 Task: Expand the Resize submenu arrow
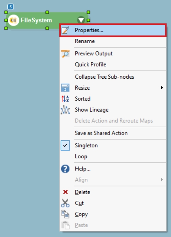click(x=162, y=88)
